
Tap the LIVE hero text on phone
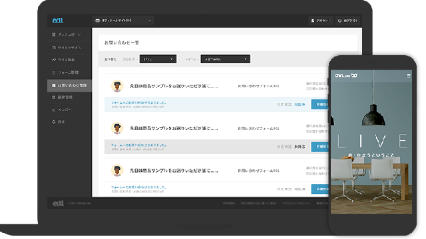[372, 141]
